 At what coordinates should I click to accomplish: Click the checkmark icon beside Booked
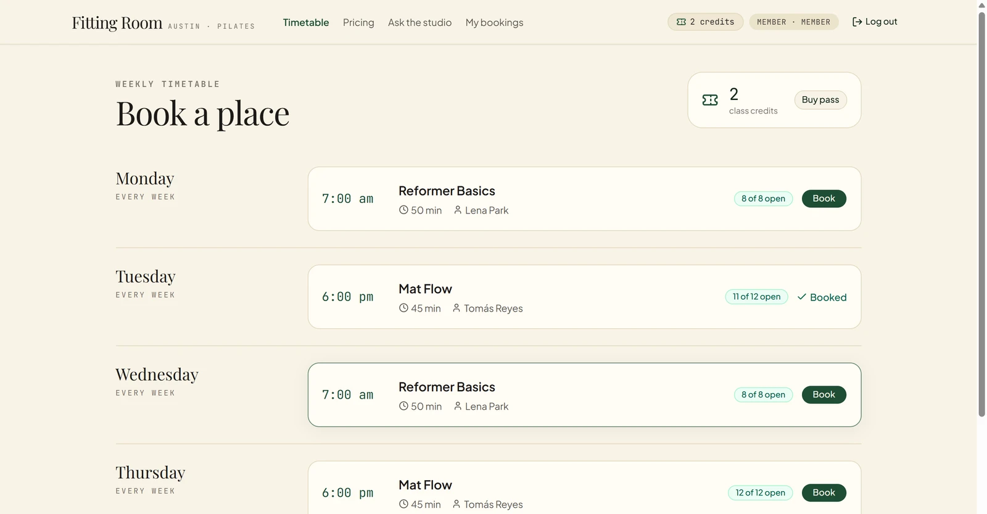pos(802,297)
